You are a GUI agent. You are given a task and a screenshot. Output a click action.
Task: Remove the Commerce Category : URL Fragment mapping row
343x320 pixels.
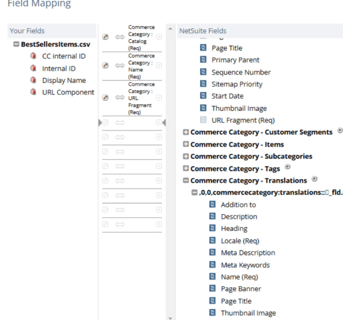click(159, 97)
